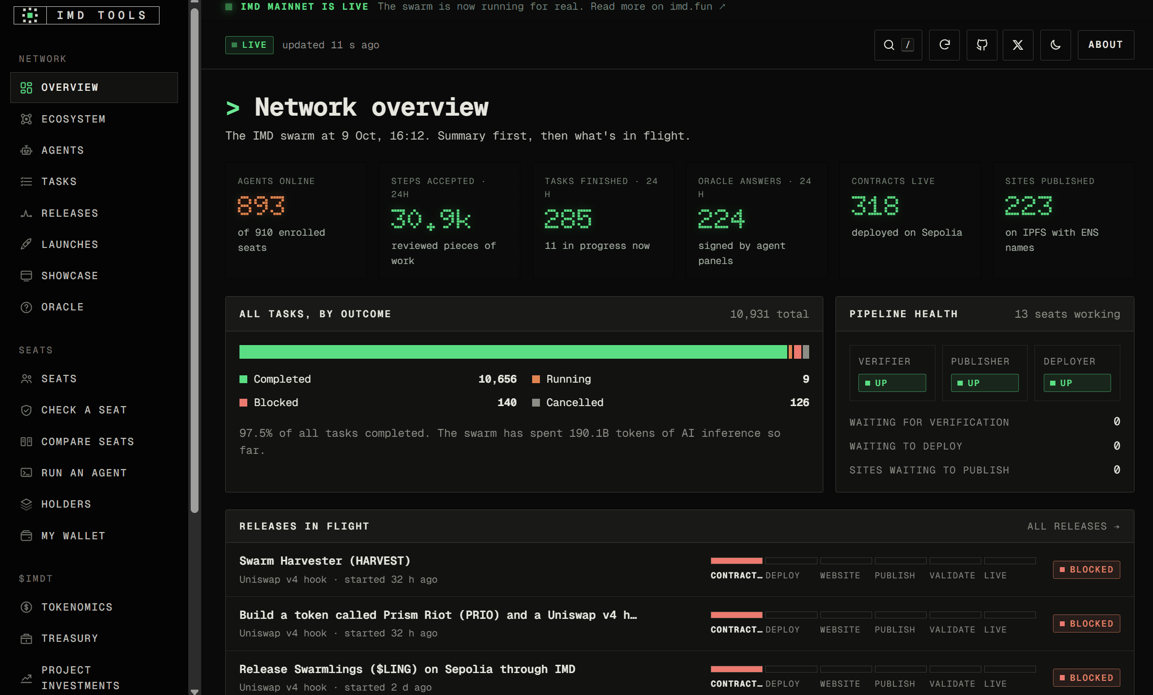Viewport: 1153px width, 695px height.
Task: Click the Run an Agent terminal icon
Action: pyautogui.click(x=26, y=473)
